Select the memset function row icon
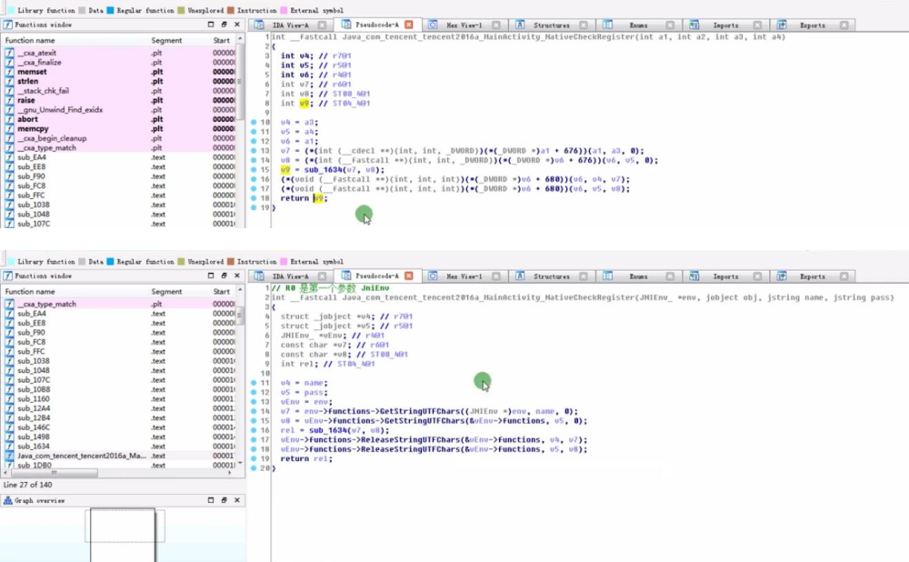This screenshot has width=909, height=562. point(9,72)
